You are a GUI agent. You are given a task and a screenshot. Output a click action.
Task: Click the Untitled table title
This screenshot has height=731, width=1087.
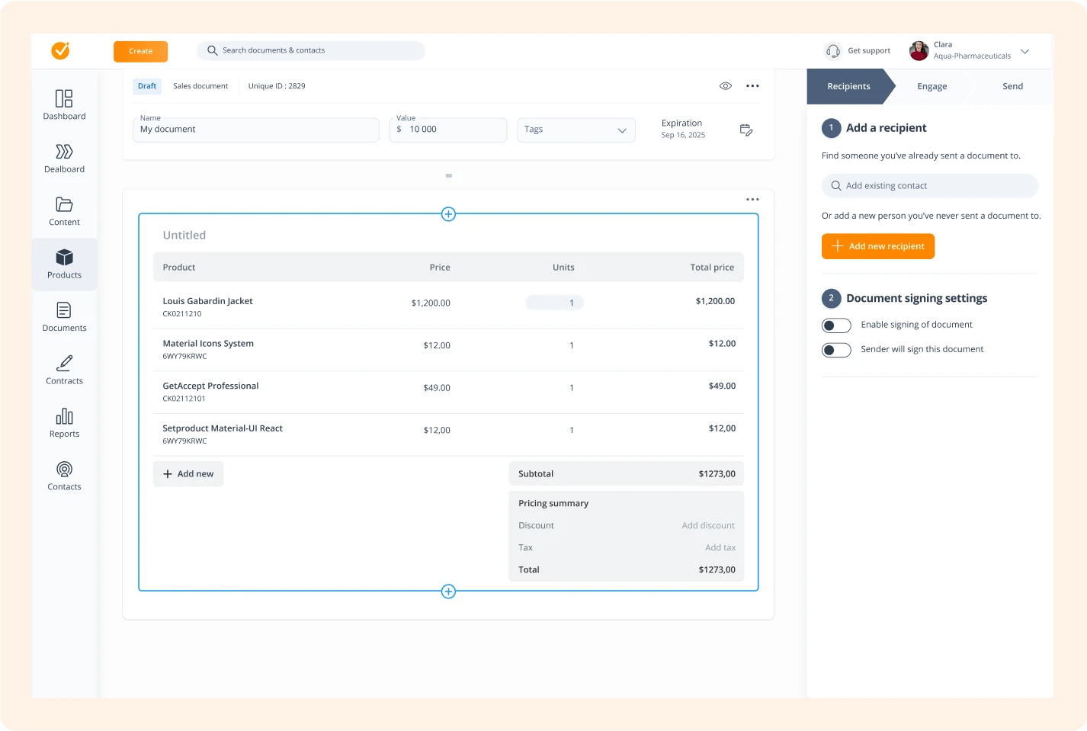click(x=184, y=236)
